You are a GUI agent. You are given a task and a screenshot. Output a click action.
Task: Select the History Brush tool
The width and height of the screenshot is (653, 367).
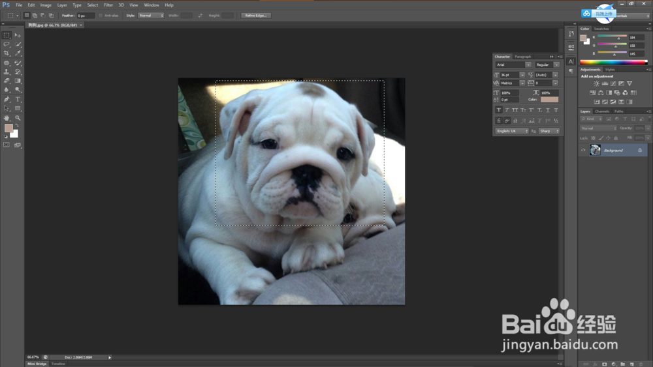click(18, 72)
